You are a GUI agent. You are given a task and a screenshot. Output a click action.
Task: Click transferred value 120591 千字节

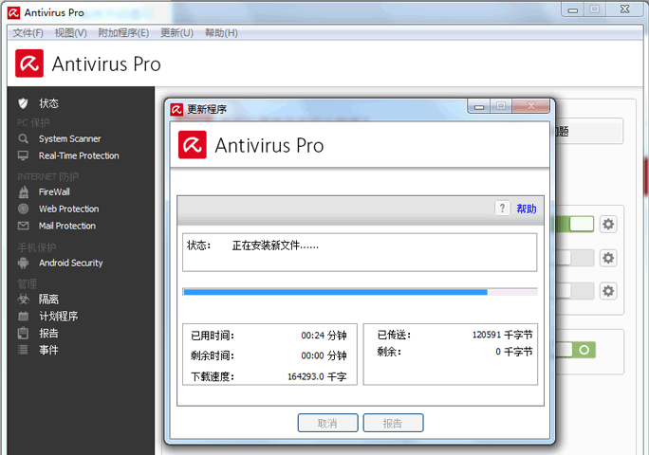503,335
